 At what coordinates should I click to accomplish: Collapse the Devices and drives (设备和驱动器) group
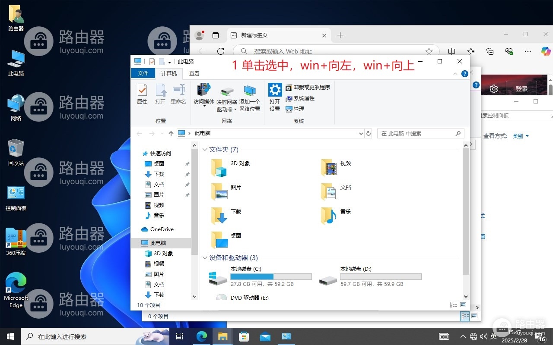tap(205, 258)
